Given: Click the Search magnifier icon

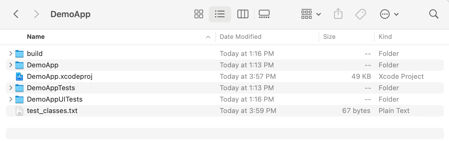Looking at the screenshot, I should tap(434, 14).
